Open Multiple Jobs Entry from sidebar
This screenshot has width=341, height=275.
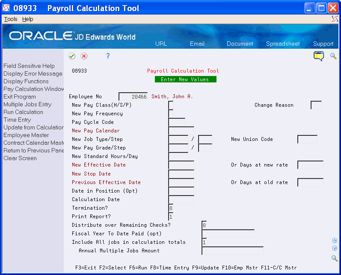tap(27, 104)
